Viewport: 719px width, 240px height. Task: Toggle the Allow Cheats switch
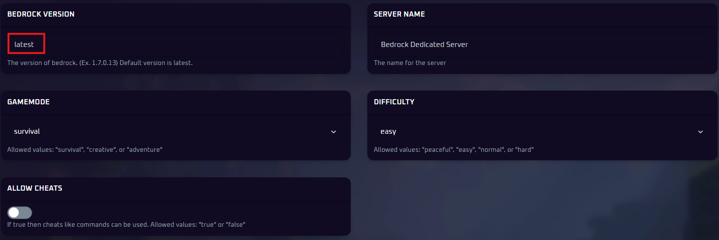(x=19, y=212)
